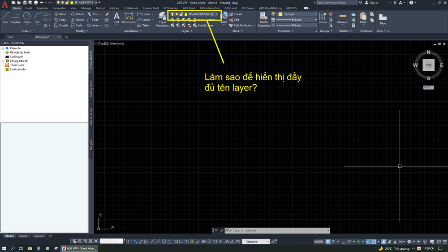Toggle MODEL space button in status bar
The image size is (448, 252).
319,242
